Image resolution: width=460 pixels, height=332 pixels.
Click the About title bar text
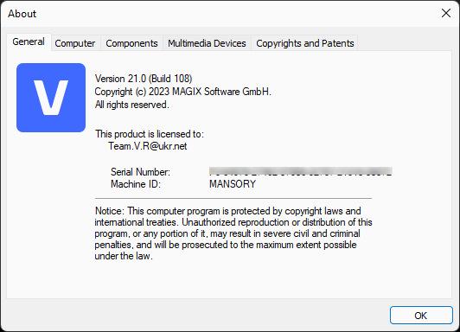point(22,14)
